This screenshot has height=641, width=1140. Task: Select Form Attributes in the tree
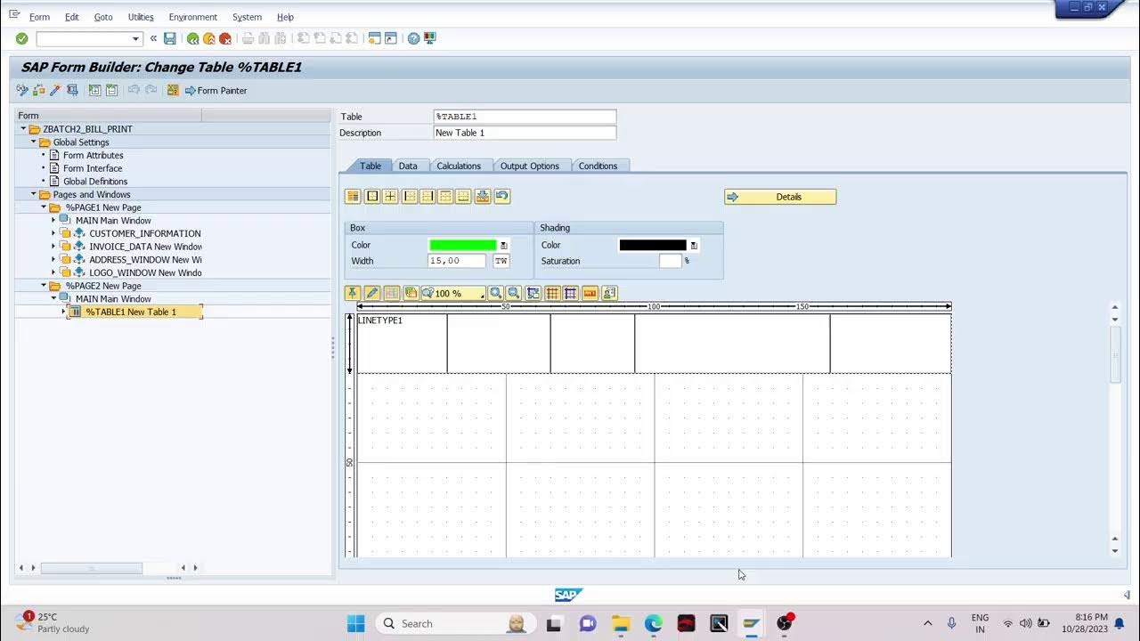click(94, 155)
